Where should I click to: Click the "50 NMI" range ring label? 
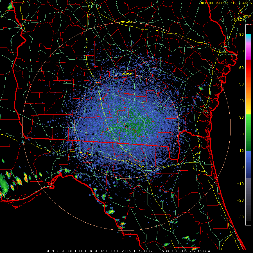pos(126,74)
